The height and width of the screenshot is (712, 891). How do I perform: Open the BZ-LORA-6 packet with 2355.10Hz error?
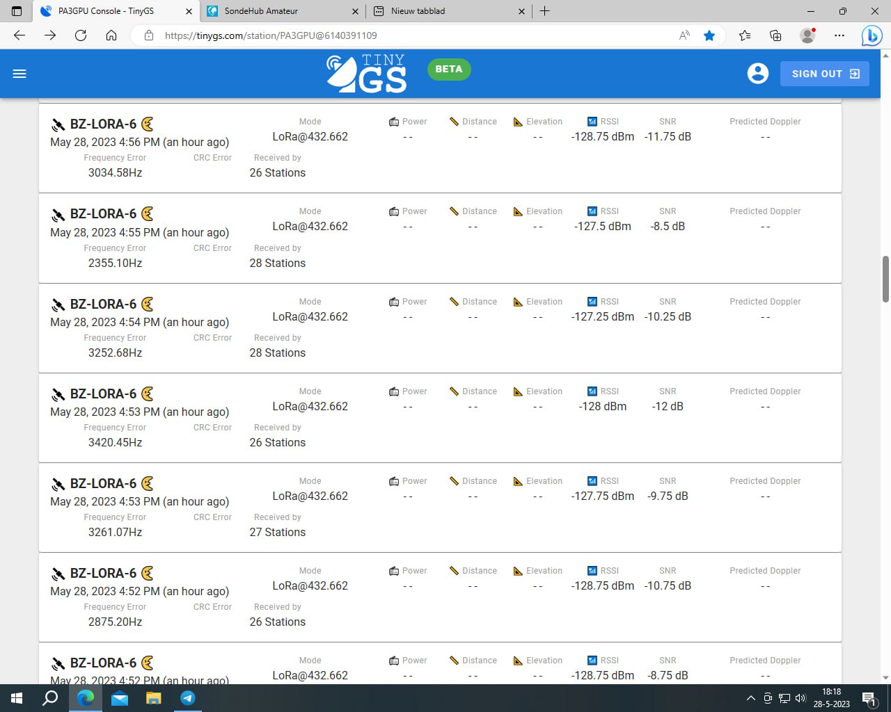tap(103, 214)
